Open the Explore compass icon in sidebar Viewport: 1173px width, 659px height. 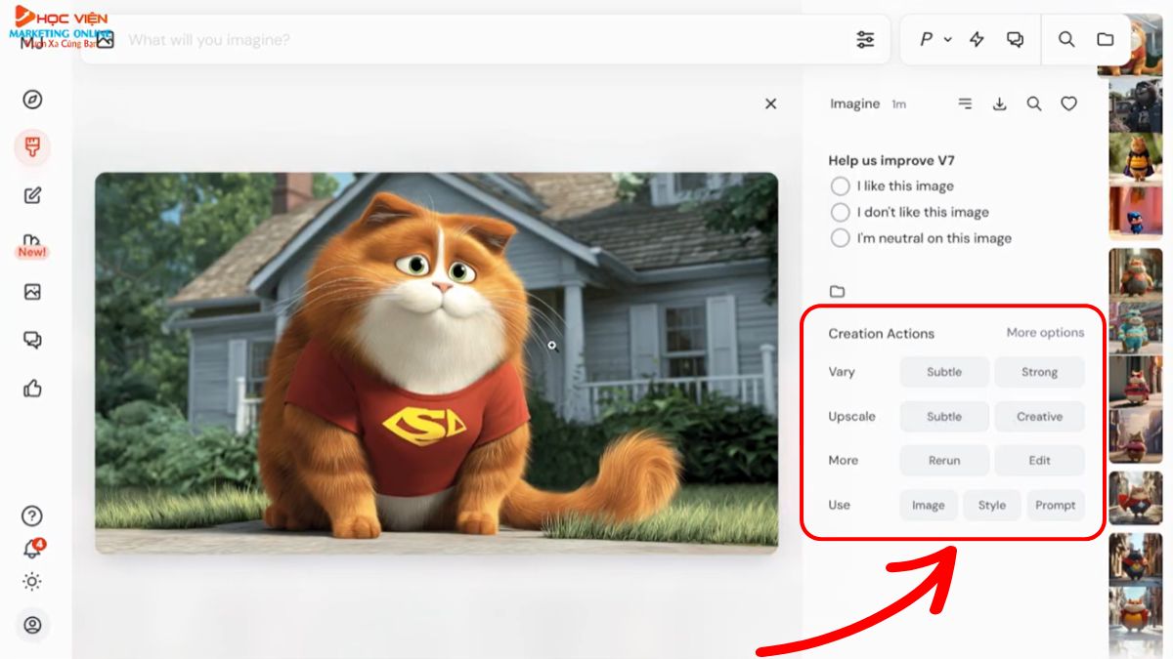tap(32, 100)
